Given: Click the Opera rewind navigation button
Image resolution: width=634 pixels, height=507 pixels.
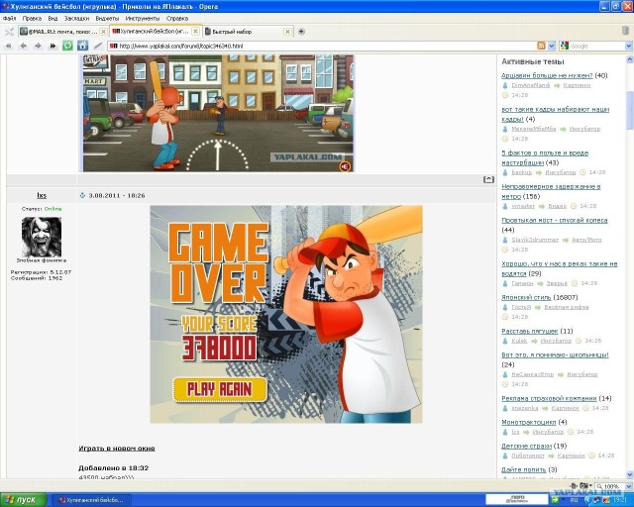Looking at the screenshot, I should point(9,47).
